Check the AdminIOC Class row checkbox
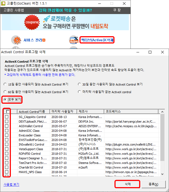The width and height of the screenshot is (169, 192). tap(7, 130)
